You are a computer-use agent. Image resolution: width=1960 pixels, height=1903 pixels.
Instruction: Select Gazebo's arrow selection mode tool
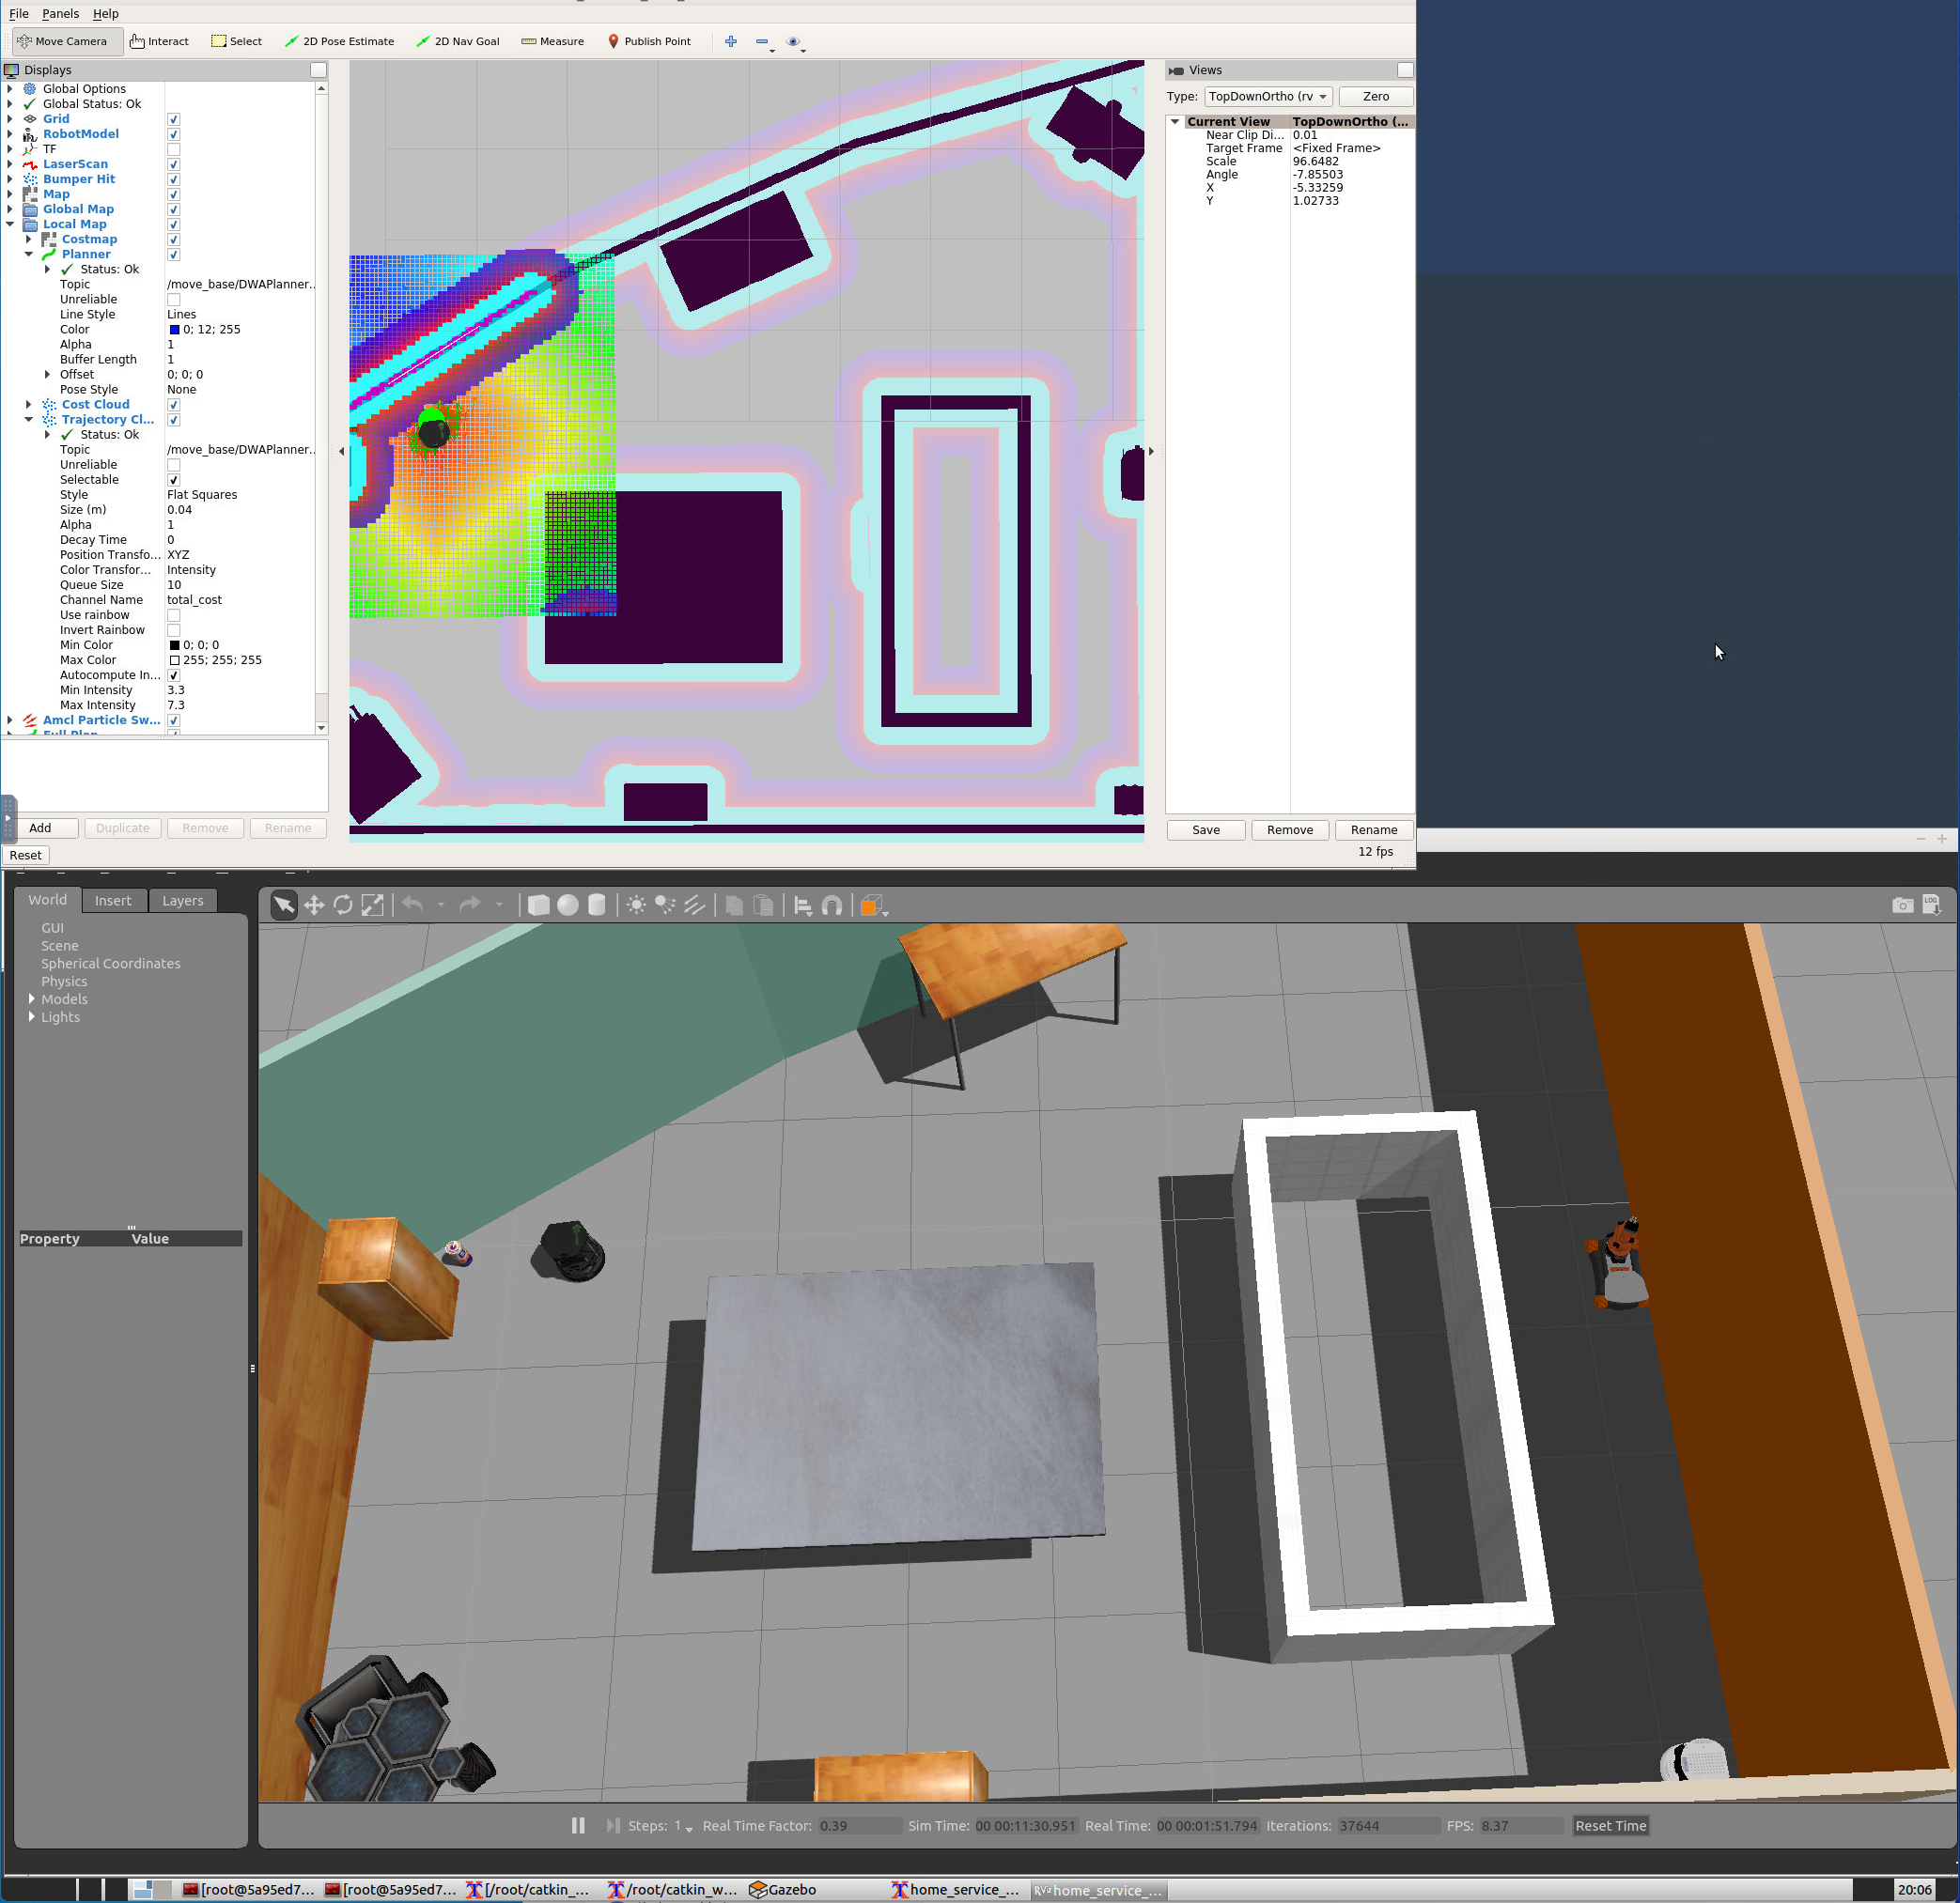pos(284,905)
